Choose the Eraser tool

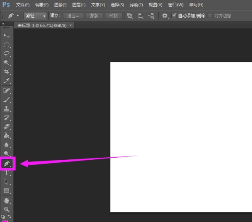click(7, 127)
